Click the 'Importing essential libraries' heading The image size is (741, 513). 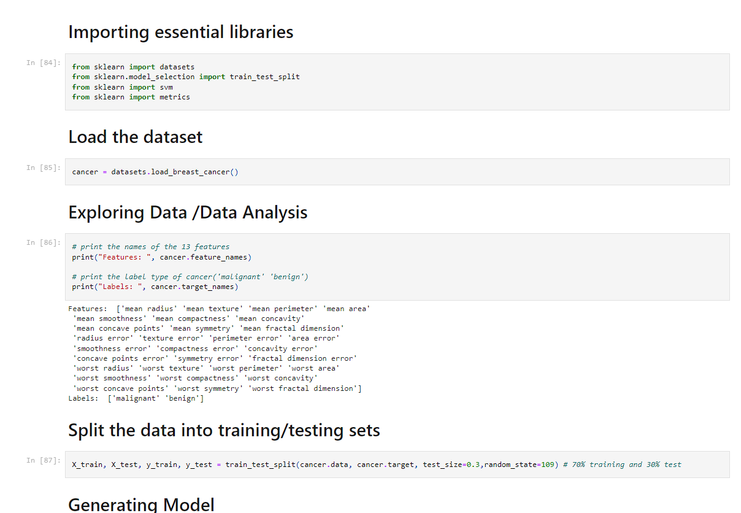click(180, 32)
